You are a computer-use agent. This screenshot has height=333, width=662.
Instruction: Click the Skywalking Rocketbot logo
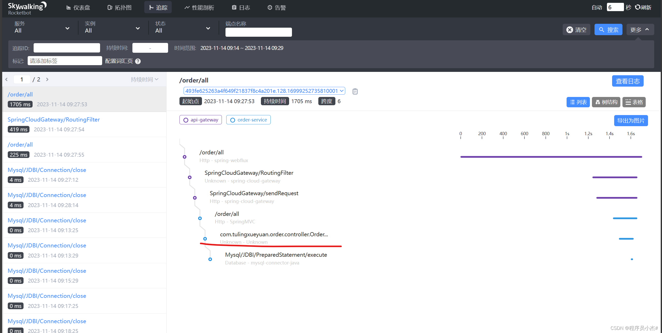(27, 8)
